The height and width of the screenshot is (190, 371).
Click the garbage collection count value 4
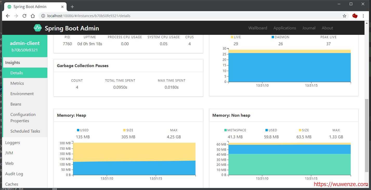click(77, 87)
